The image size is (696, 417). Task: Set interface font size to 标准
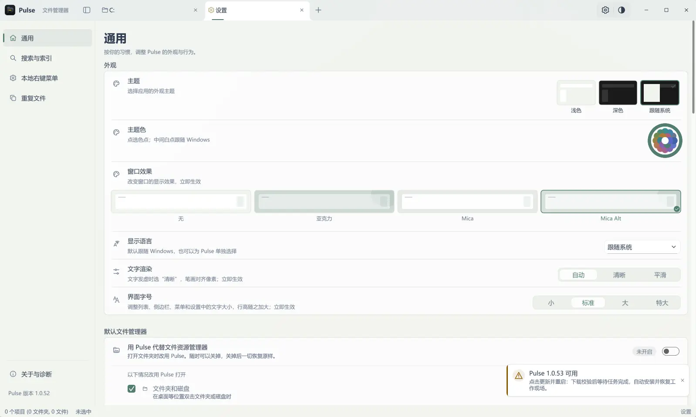click(x=588, y=303)
